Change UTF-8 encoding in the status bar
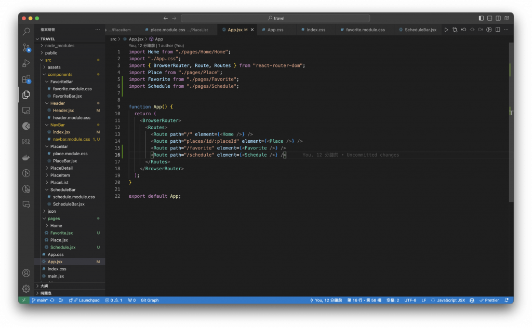 [x=410, y=300]
